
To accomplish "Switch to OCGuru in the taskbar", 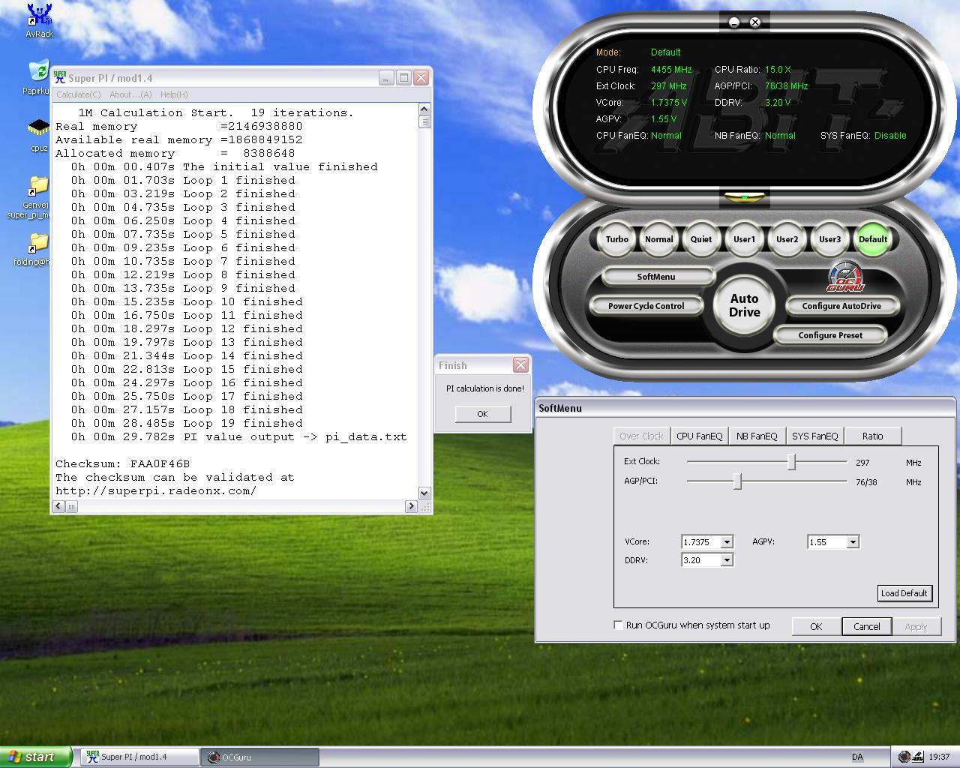I will pyautogui.click(x=259, y=757).
